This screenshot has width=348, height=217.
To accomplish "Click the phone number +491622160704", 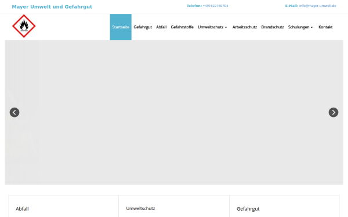I will click(216, 6).
